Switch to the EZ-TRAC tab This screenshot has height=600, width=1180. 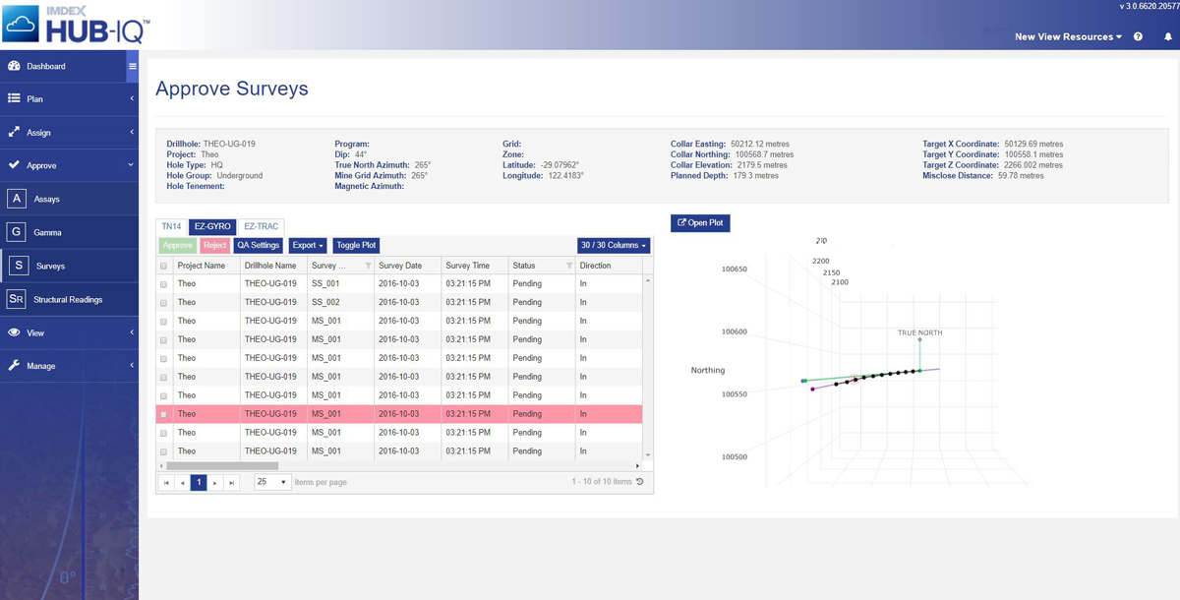tap(262, 226)
